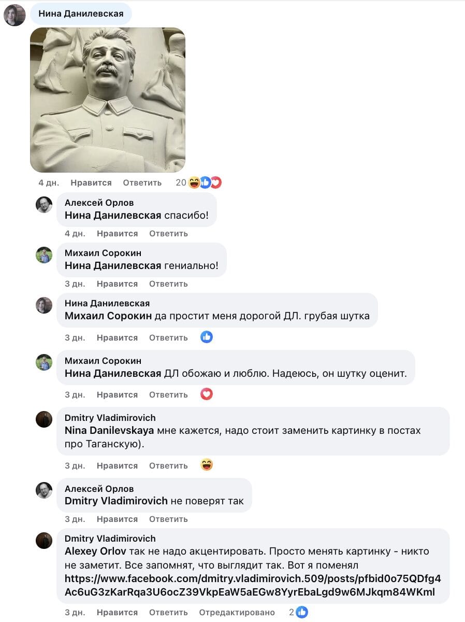Screen dimensions: 465x622
Task: Open Михаил Сорокин's avatar beside the гениально reply
Action: click(44, 255)
